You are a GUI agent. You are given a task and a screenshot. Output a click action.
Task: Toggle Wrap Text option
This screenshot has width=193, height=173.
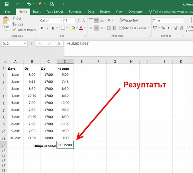129,21
